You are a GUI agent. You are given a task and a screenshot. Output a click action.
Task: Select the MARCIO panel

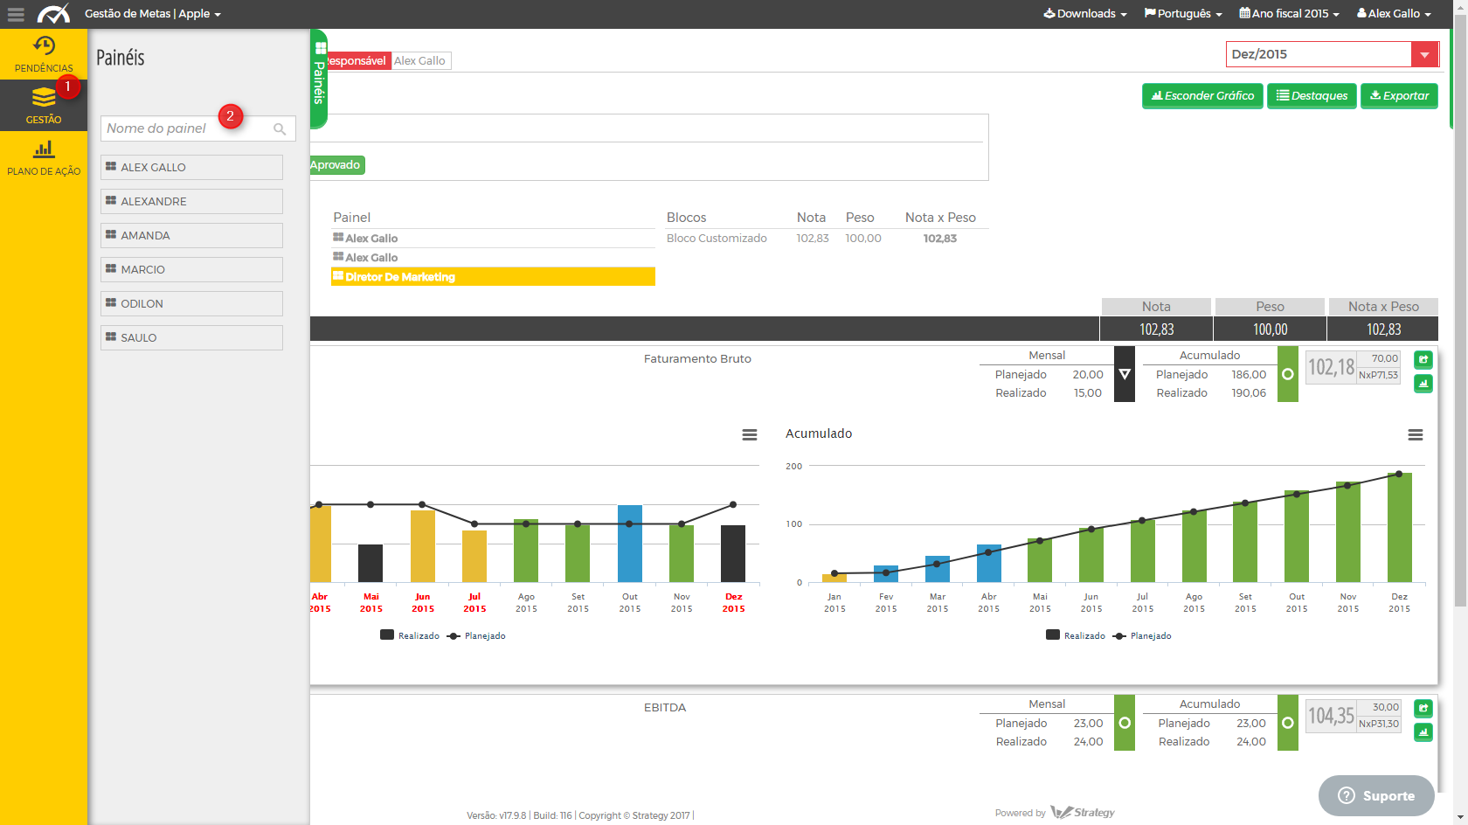click(191, 269)
